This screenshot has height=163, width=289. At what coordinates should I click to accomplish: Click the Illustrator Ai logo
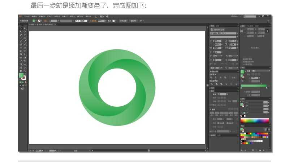click(x=21, y=16)
